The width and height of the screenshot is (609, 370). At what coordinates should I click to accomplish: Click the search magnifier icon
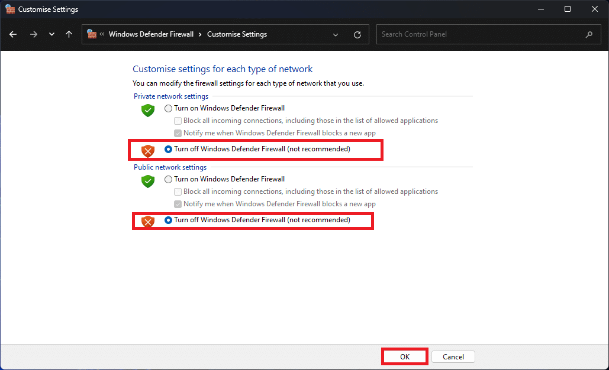point(589,34)
